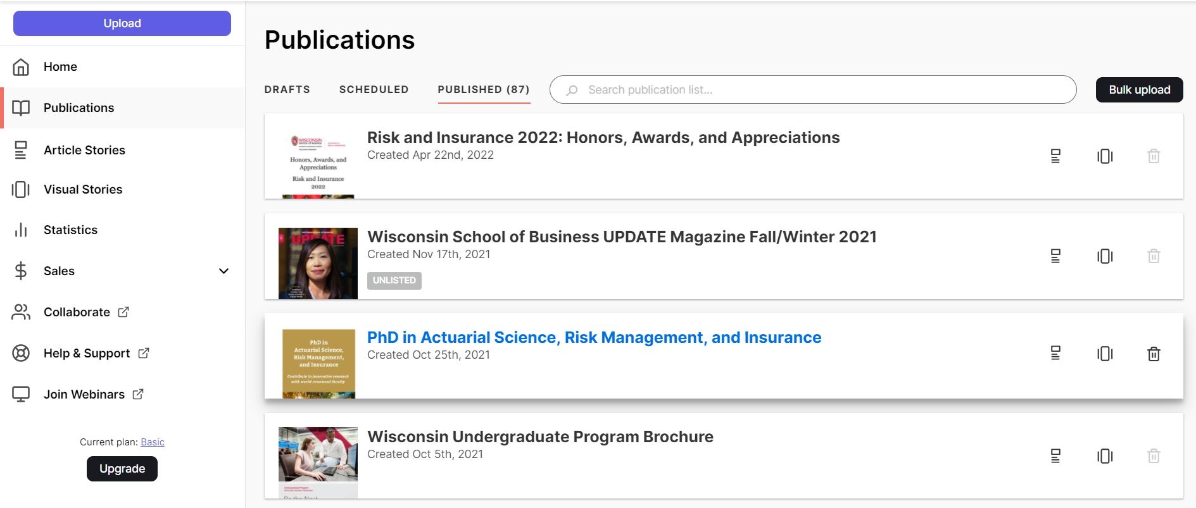
Task: Expand the Sales menu chevron
Action: point(223,271)
